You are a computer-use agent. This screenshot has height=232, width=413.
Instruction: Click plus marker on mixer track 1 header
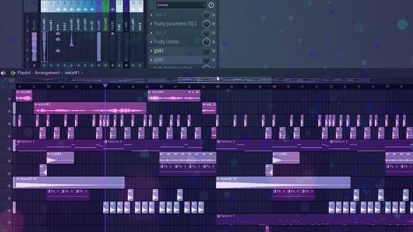click(45, 10)
